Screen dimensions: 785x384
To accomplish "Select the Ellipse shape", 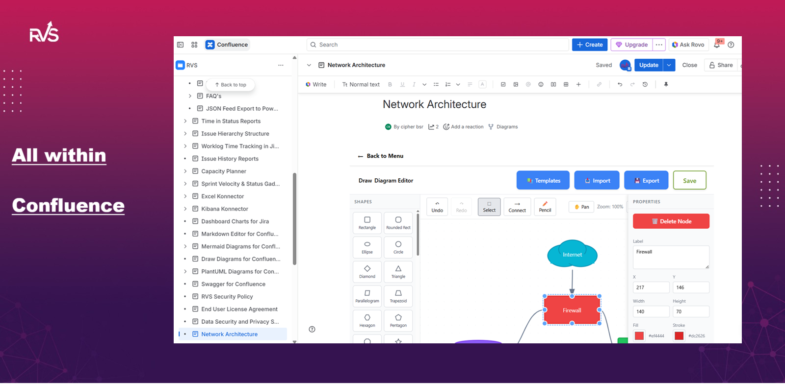I will (x=367, y=247).
